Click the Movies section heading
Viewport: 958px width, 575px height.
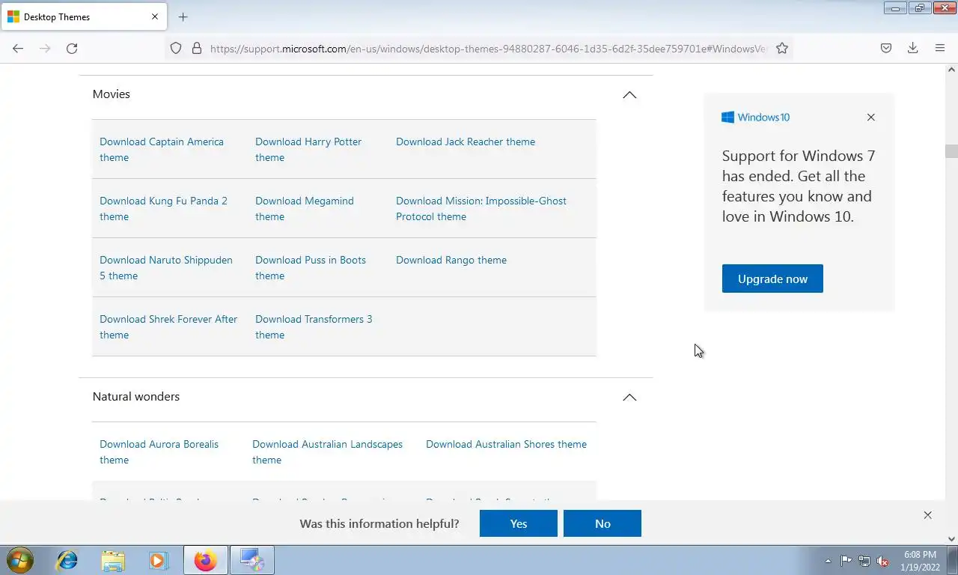112,94
